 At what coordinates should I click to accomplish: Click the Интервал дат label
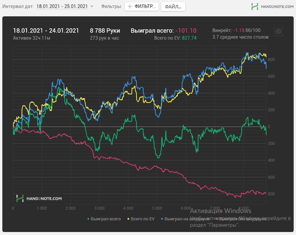[x=18, y=6]
